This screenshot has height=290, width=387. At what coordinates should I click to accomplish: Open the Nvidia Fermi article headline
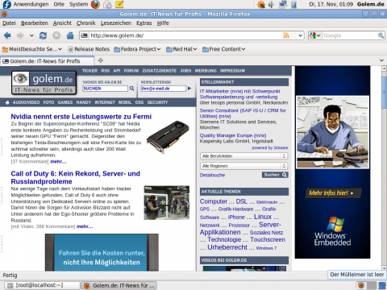click(x=81, y=117)
